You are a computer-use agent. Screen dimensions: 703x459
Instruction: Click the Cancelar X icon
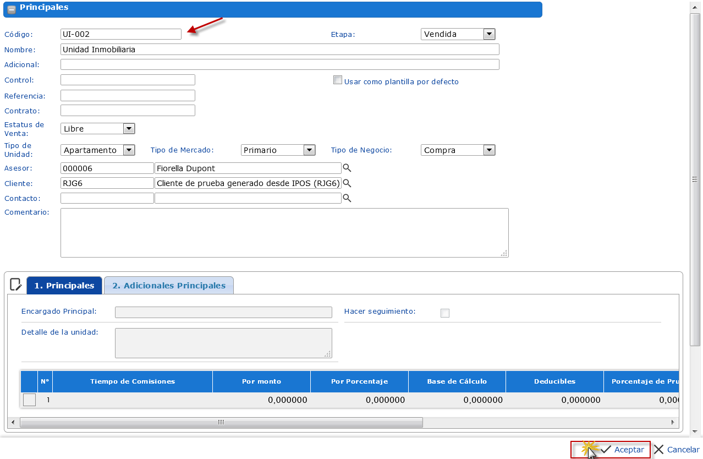(659, 450)
